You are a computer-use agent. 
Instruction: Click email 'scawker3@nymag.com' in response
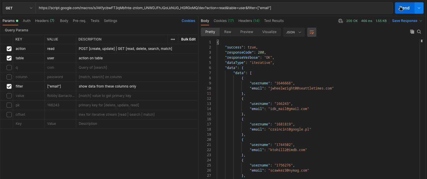tap(289, 170)
